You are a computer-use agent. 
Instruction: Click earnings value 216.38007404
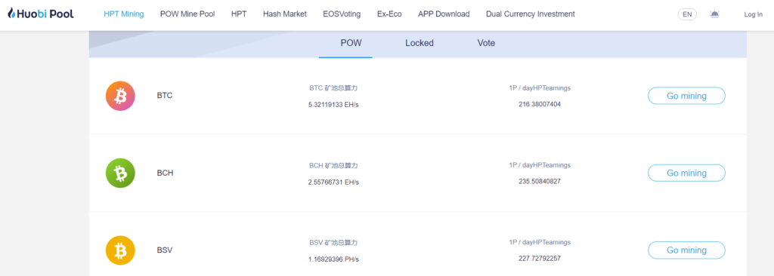point(540,105)
